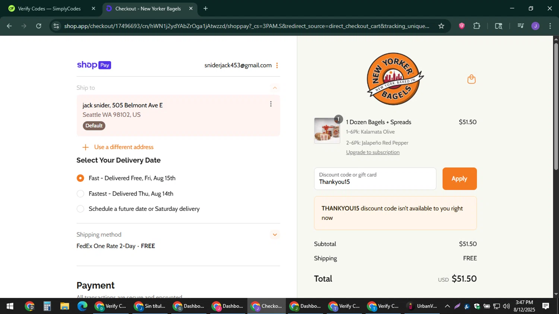Open the Windows Start menu
Viewport: 559px width, 314px height.
click(x=10, y=306)
